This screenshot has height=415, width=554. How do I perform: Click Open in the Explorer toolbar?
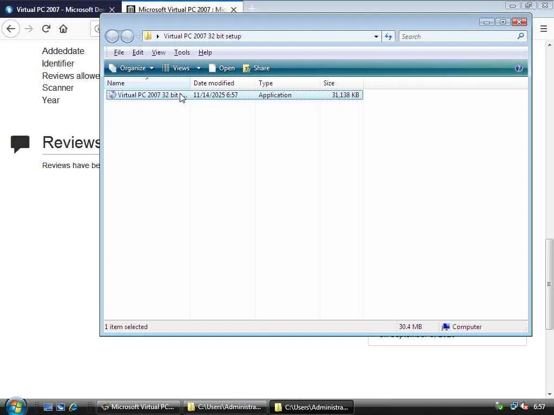click(222, 68)
